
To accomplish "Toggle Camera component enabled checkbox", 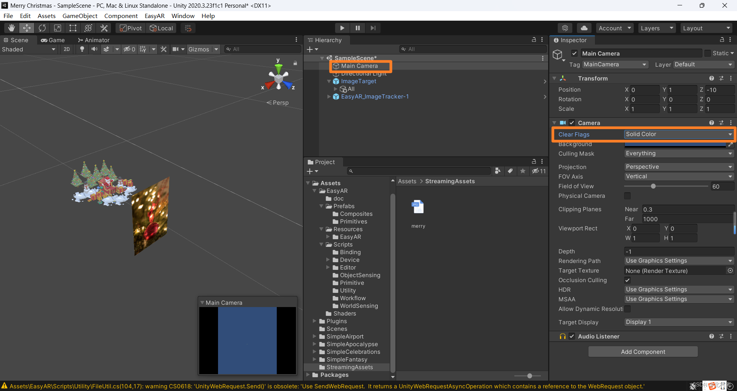I will 572,123.
